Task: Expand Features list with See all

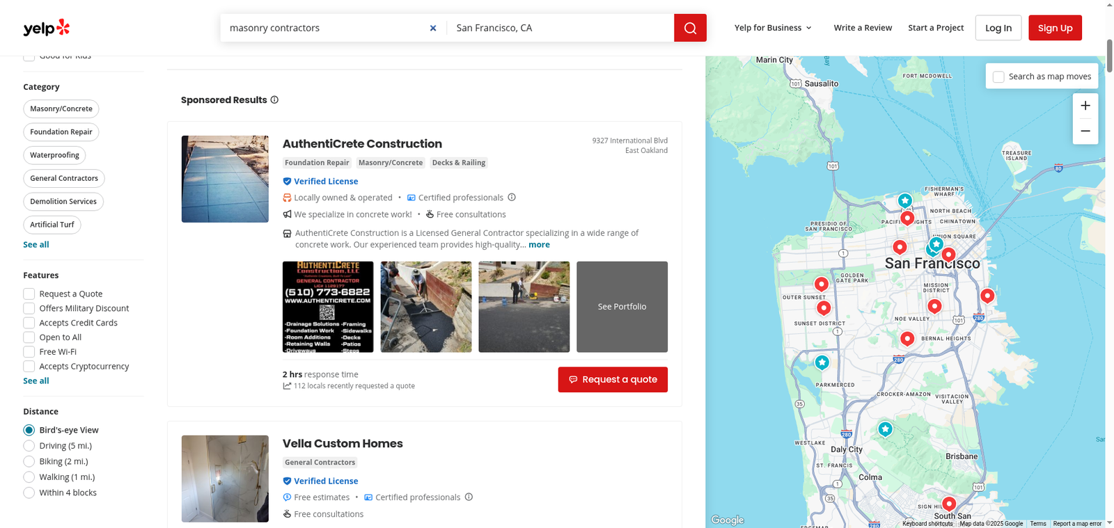Action: 36,381
